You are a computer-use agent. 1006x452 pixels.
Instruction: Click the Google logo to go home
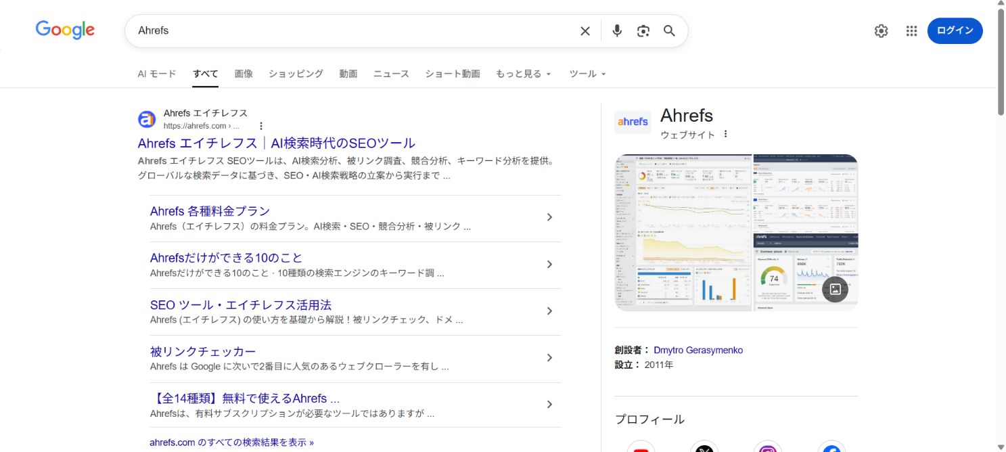(65, 30)
